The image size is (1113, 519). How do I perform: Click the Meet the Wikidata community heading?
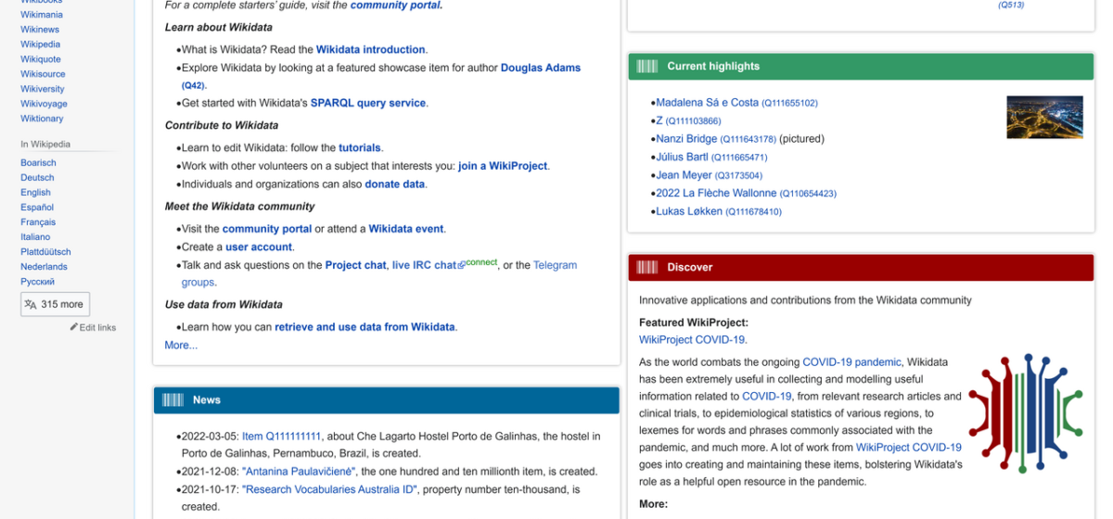tap(240, 207)
